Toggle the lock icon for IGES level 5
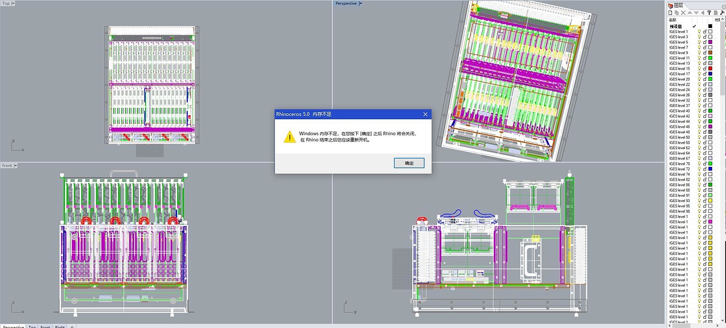 pyautogui.click(x=705, y=42)
